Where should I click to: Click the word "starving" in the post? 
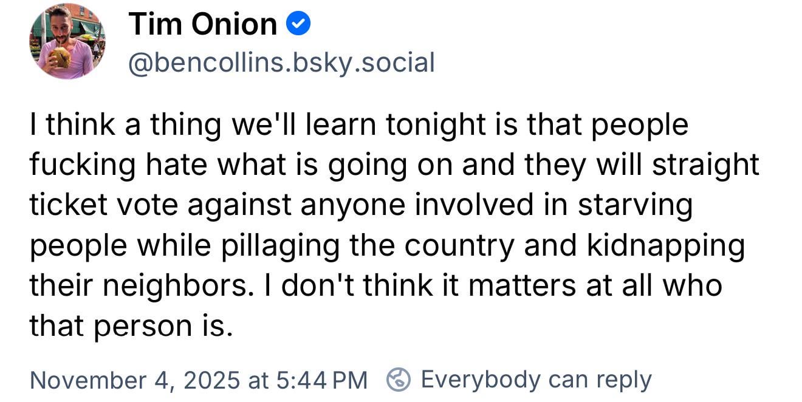tap(635, 205)
